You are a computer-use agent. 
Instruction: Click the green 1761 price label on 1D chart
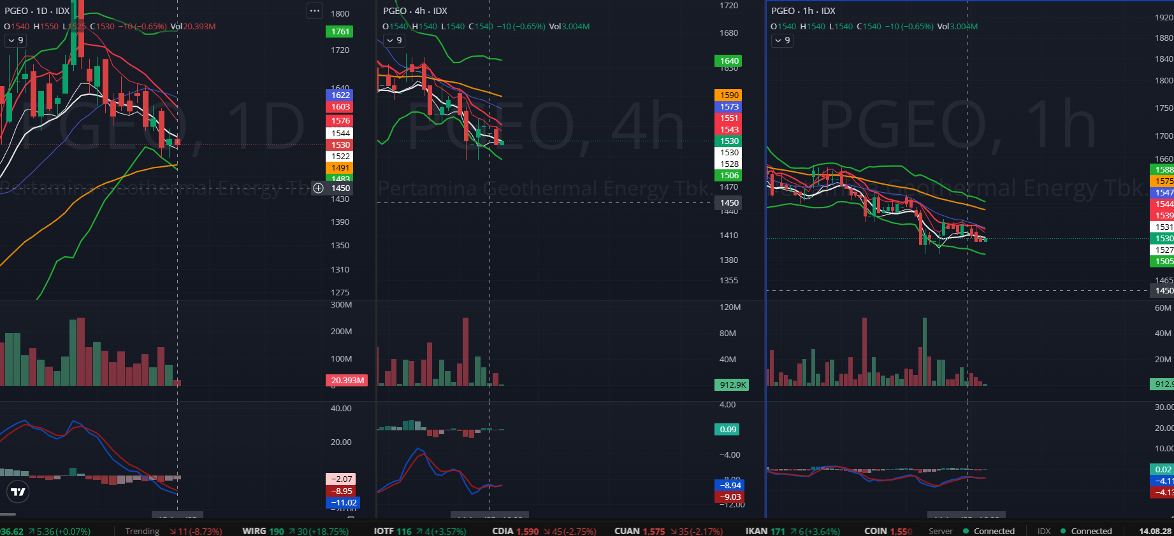(340, 31)
